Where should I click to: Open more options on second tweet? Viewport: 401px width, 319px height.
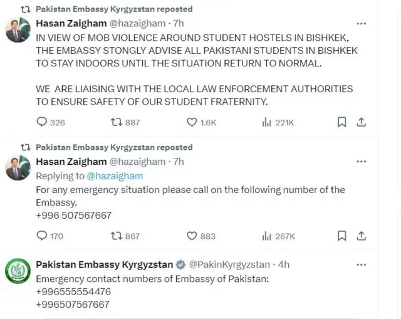pos(361,162)
